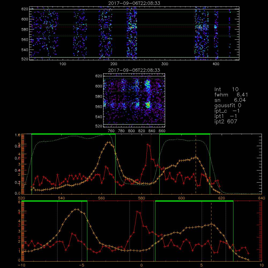Click the wide spectrogram's timestamp title

pyautogui.click(x=134, y=3)
